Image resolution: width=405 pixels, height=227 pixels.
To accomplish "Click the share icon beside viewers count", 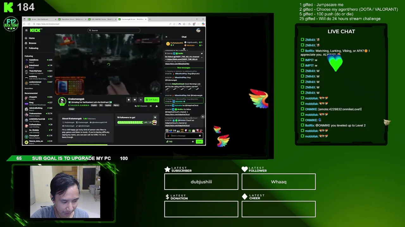I will (151, 106).
